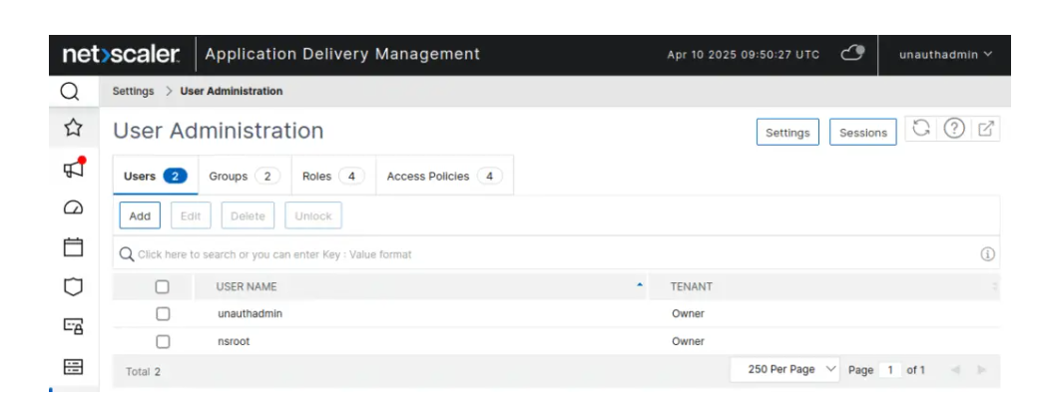Click the Owner tenant of nsroot
The image size is (1037, 414).
point(688,341)
